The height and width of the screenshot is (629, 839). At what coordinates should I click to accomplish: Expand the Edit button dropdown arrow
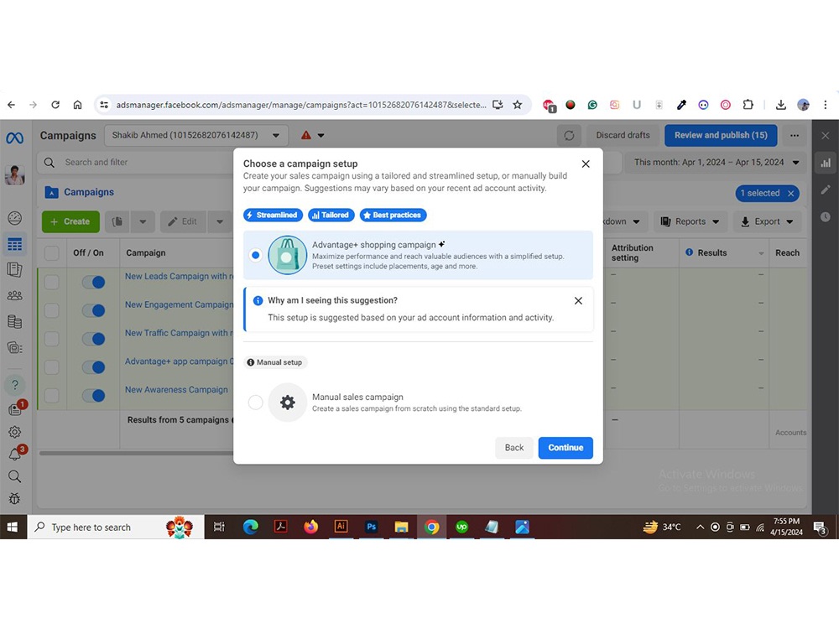click(220, 221)
